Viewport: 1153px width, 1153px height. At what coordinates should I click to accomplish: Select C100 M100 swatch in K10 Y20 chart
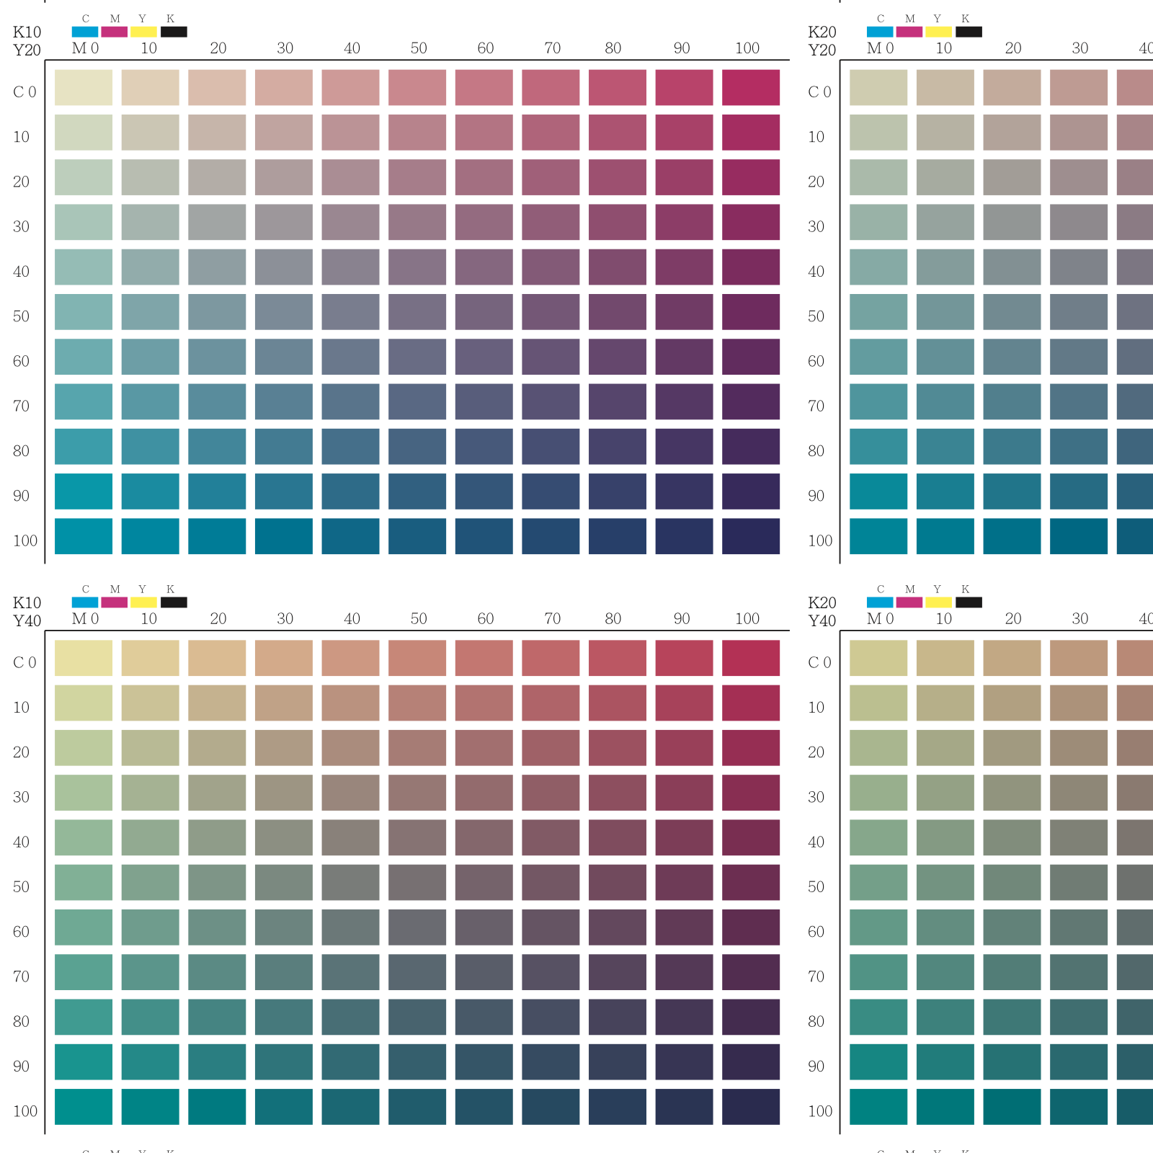751,536
